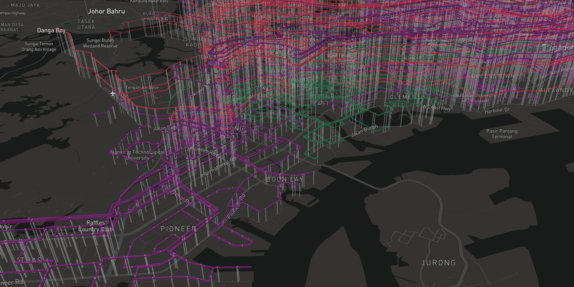Select the Danga Bay map label

point(51,30)
